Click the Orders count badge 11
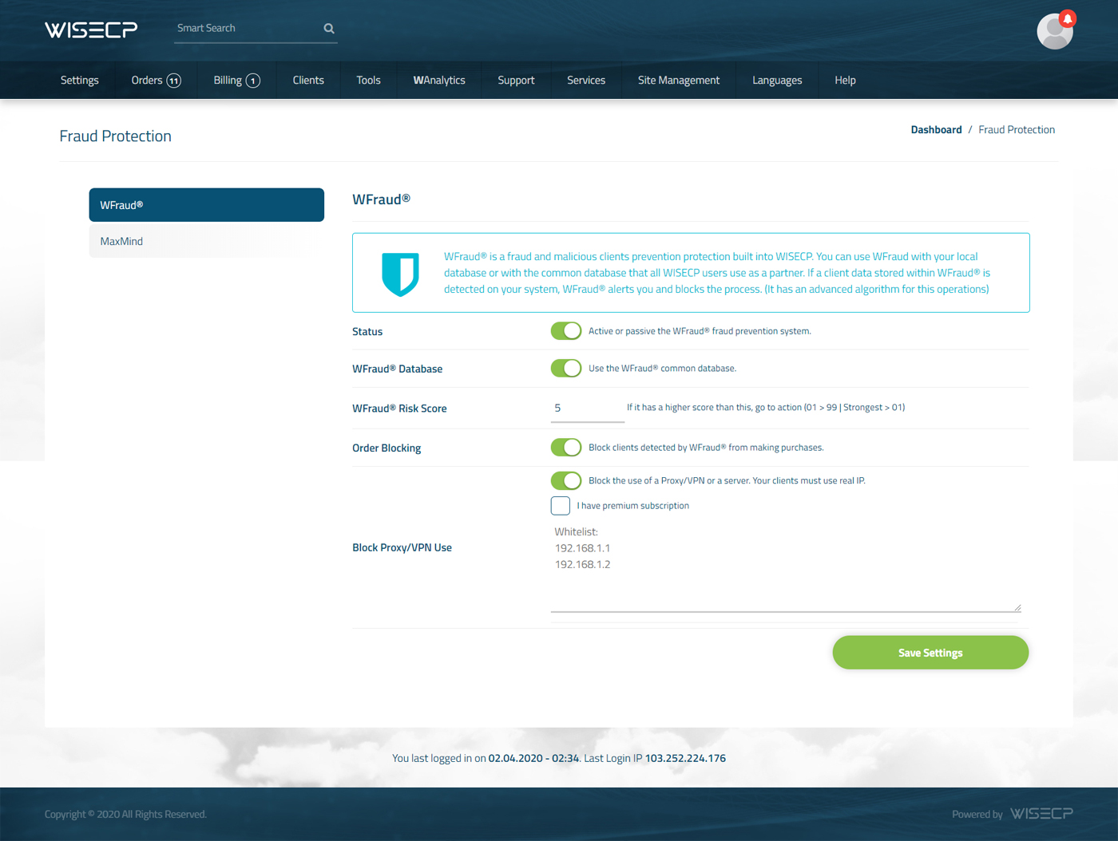1118x841 pixels. (173, 81)
